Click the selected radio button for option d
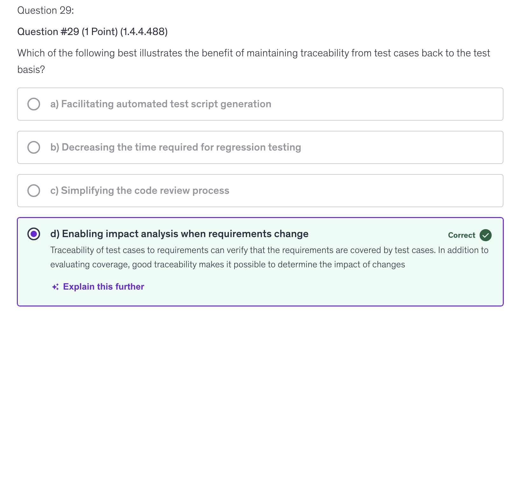 tap(34, 234)
